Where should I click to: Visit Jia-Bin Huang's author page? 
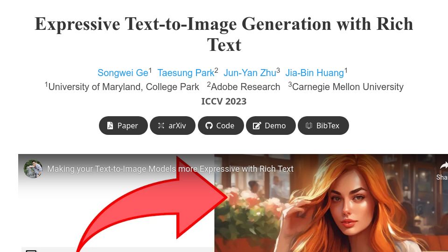(x=315, y=73)
